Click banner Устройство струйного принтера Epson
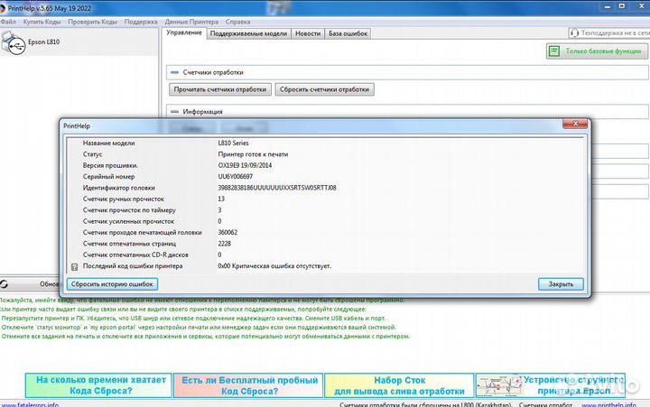This screenshot has width=650, height=407. (551, 385)
